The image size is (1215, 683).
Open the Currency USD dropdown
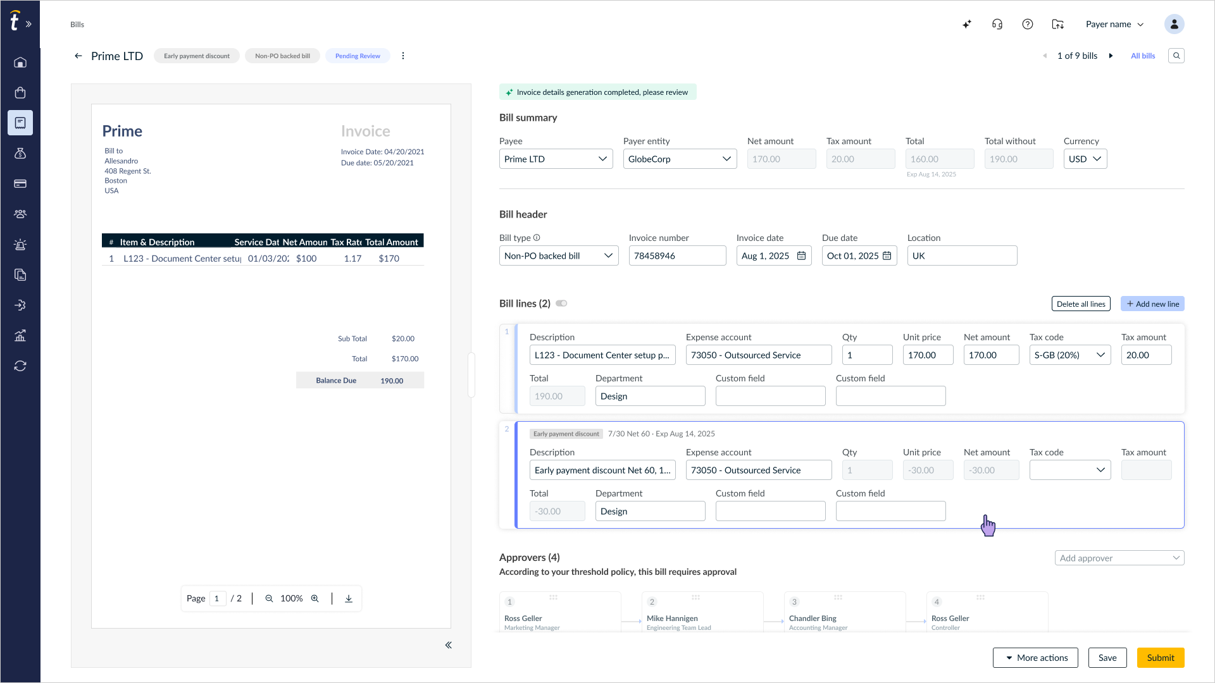(1085, 159)
